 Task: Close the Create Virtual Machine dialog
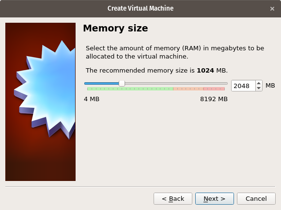click(x=272, y=9)
